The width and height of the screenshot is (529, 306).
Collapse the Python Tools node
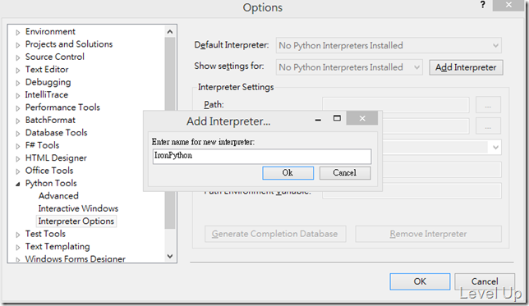(18, 184)
